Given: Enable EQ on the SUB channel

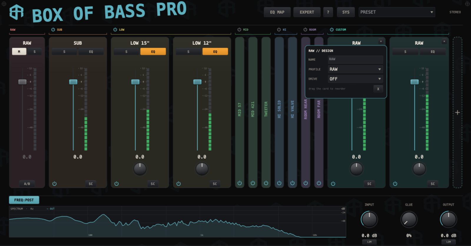Looking at the screenshot, I should click(91, 51).
